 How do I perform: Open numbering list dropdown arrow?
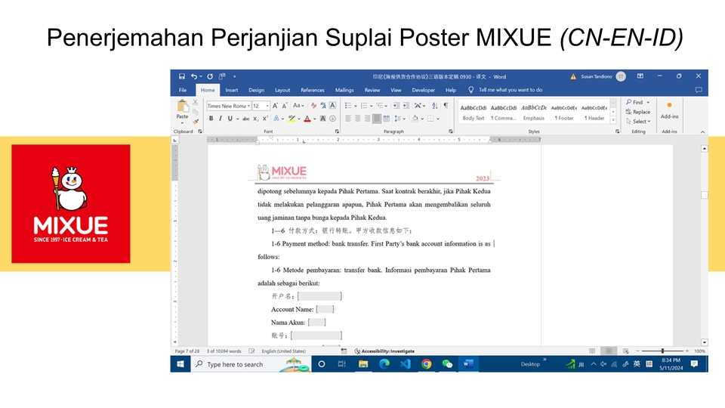(372, 106)
